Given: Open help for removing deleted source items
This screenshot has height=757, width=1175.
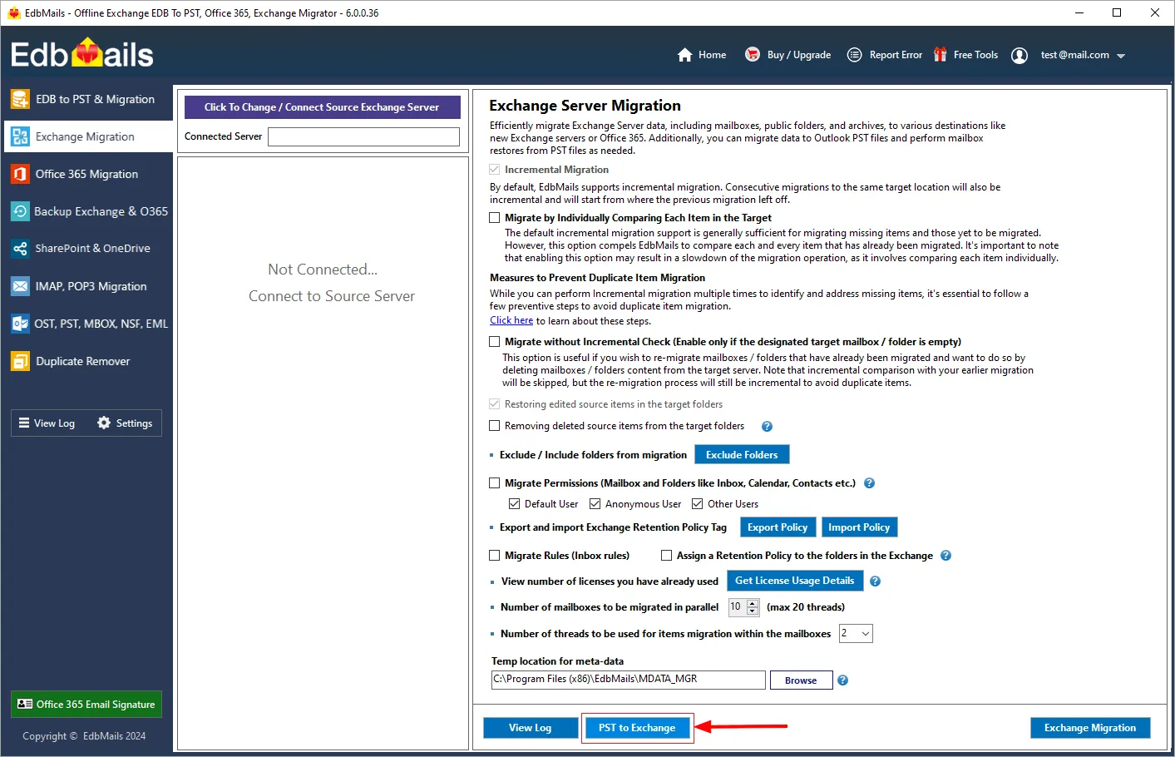Looking at the screenshot, I should point(767,426).
